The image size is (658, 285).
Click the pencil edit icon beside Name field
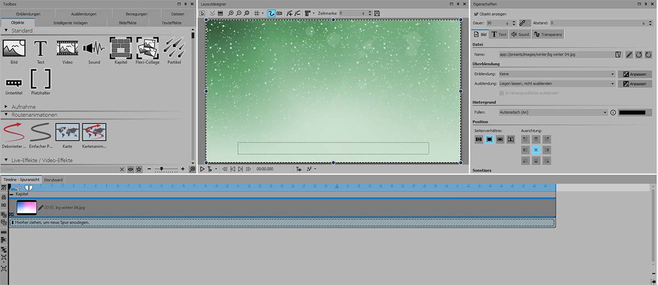(x=629, y=54)
